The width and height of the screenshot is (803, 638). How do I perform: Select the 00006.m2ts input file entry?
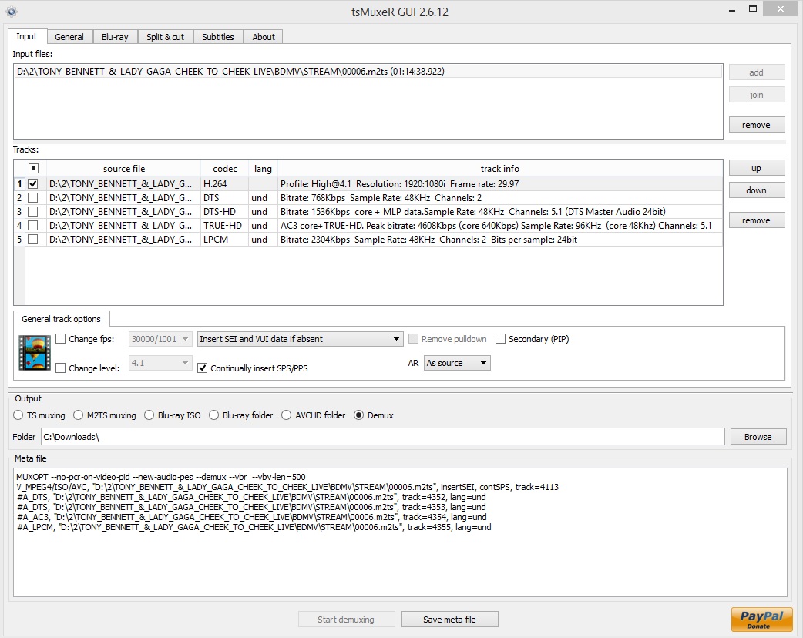[x=368, y=72]
